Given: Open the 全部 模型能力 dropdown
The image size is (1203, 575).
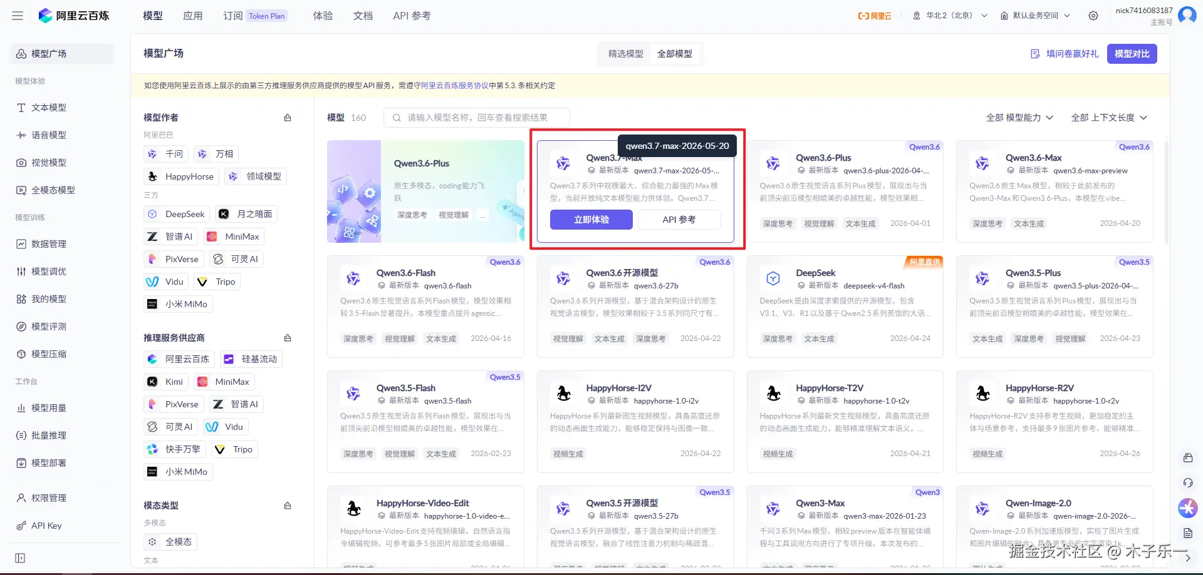Looking at the screenshot, I should click(x=1019, y=118).
